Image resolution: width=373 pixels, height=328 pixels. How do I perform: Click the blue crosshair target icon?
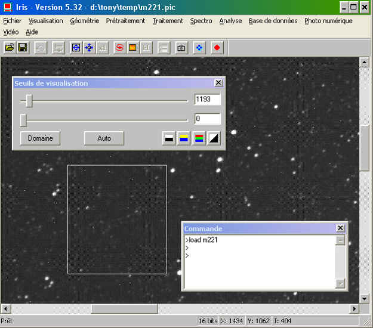pos(76,48)
